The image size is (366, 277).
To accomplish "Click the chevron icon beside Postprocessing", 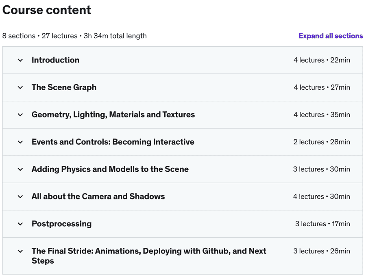I will click(x=20, y=224).
